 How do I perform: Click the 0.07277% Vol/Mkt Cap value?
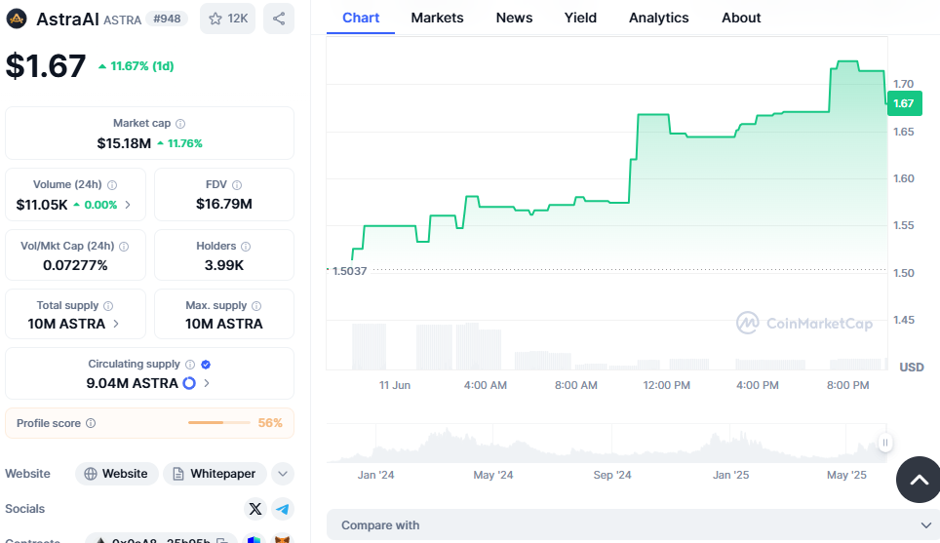click(x=75, y=265)
